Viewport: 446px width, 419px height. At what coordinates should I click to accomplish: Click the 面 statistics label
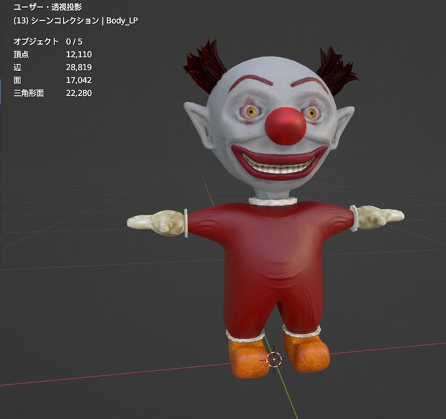(x=17, y=80)
